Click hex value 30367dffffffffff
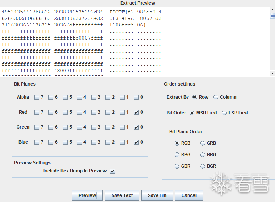The height and width of the screenshot is (202, 275). tap(78, 25)
